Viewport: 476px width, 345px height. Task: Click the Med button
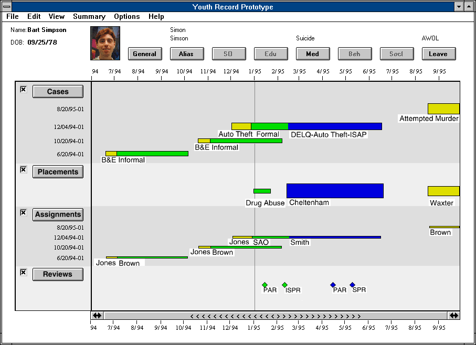point(312,53)
